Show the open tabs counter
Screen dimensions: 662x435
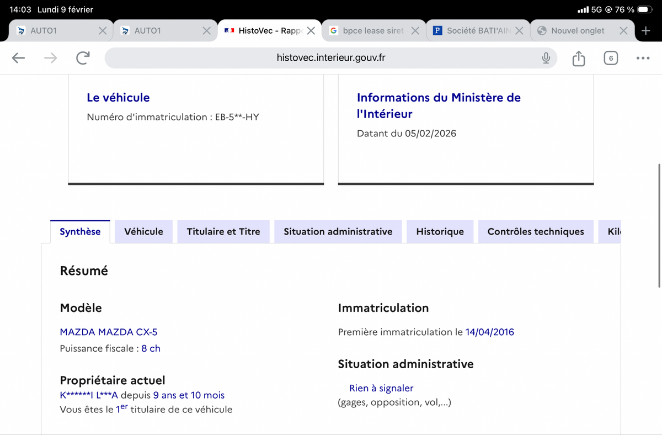click(610, 58)
